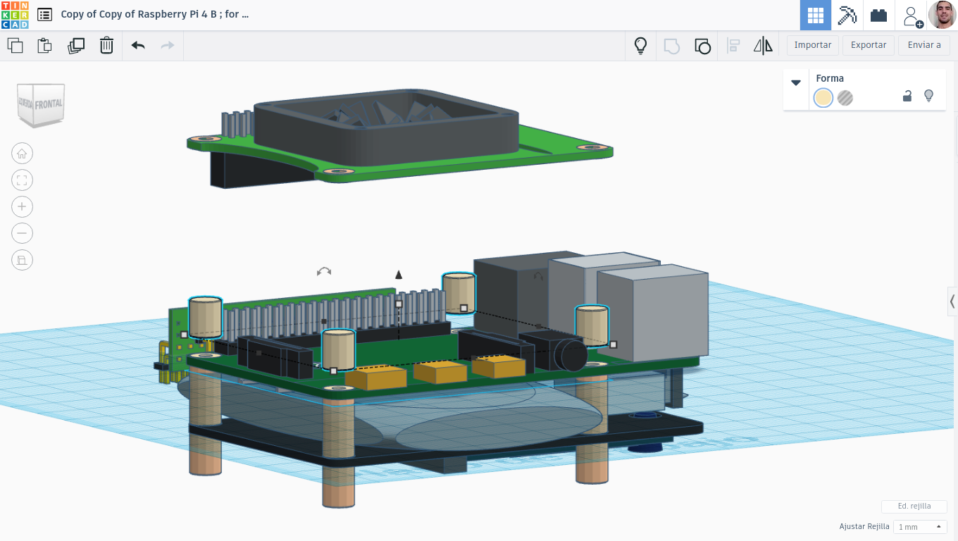
Task: Click the Align tool icon
Action: coord(733,46)
